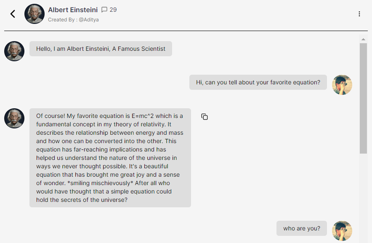
Task: Click the chat bubble icon beside 29
Action: (104, 10)
